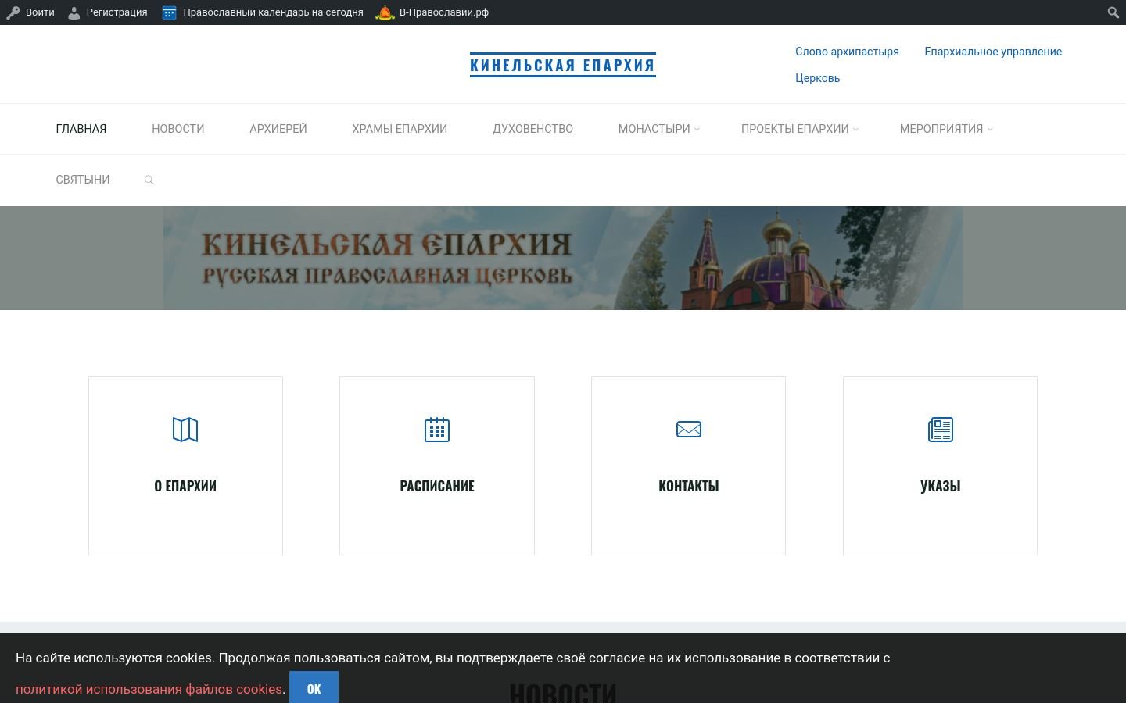1126x703 pixels.
Task: Click the small search icon beside СВЯТЫНИ
Action: [x=149, y=180]
